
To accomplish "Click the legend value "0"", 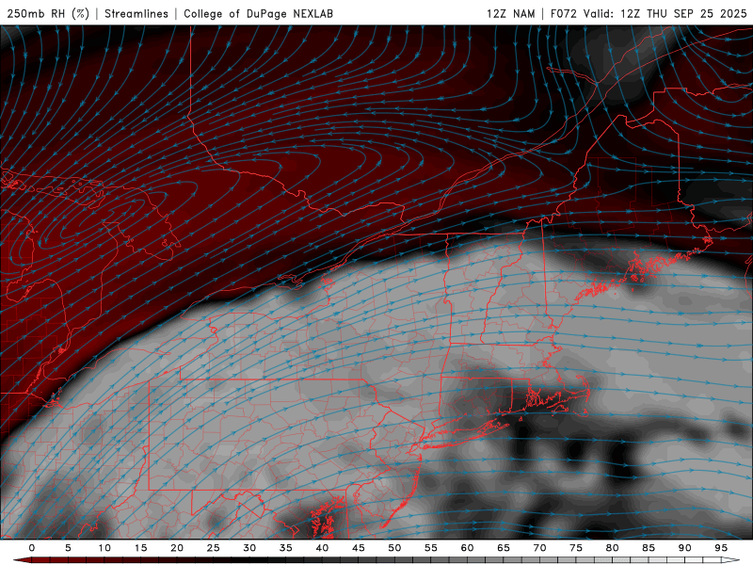I will (x=32, y=548).
